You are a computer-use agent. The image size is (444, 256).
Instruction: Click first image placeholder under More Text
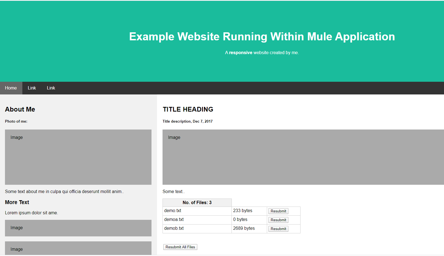pyautogui.click(x=78, y=228)
